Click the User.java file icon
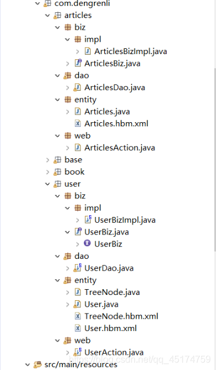This screenshot has height=370, width=216. point(77,304)
